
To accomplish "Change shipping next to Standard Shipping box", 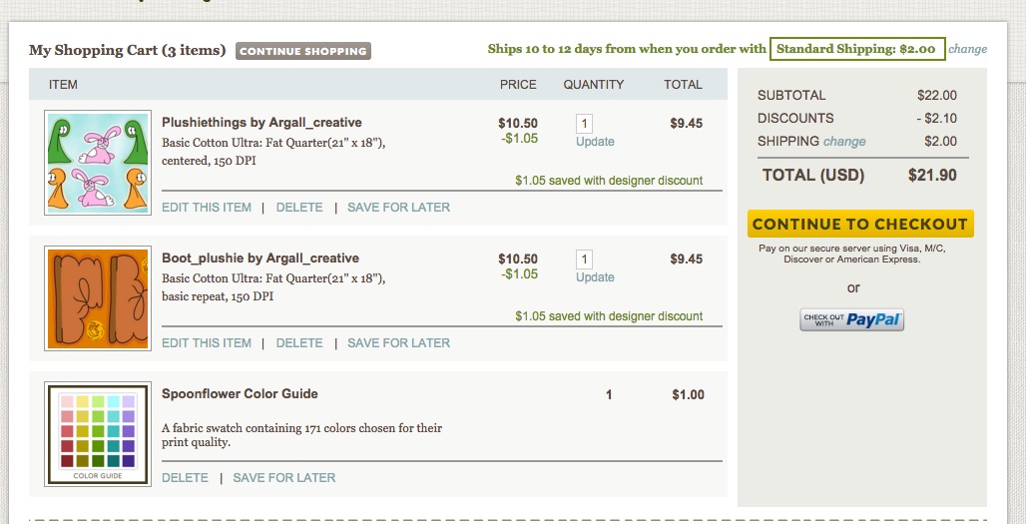I will (968, 49).
